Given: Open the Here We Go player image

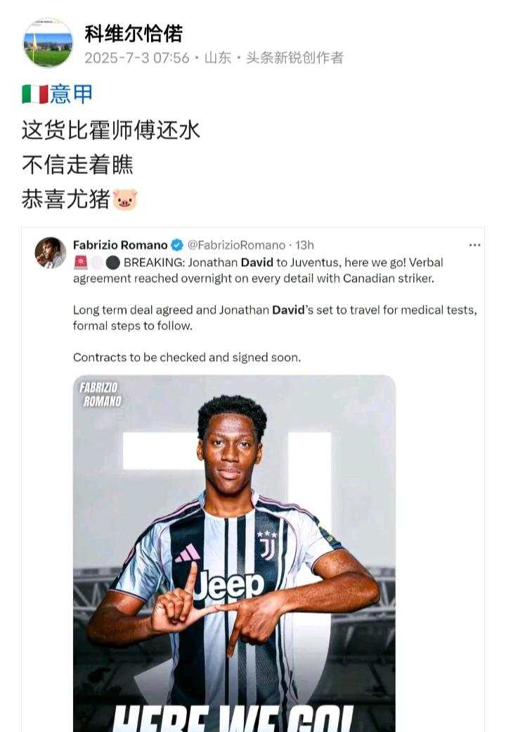Looking at the screenshot, I should tap(234, 553).
